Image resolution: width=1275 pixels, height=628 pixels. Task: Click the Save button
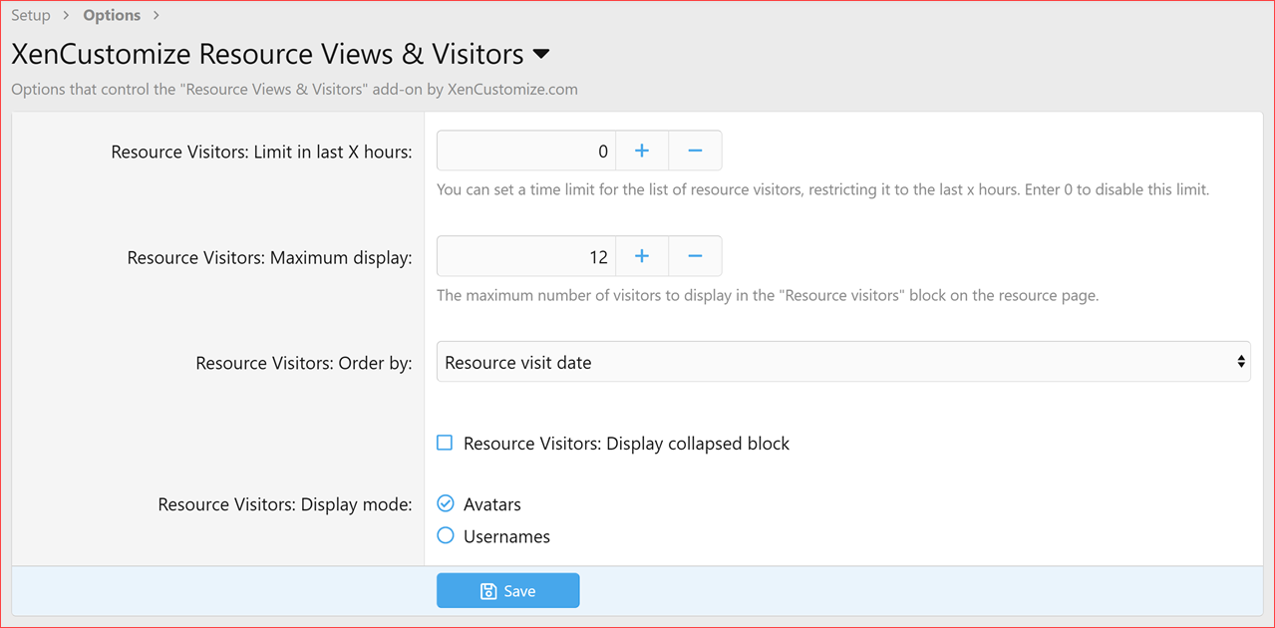point(507,590)
